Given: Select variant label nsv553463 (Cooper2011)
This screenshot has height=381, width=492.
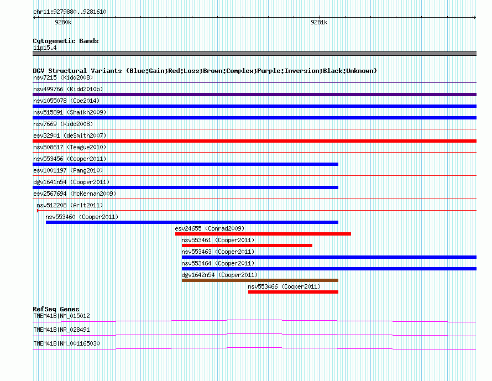Looking at the screenshot, I should click(x=218, y=252).
